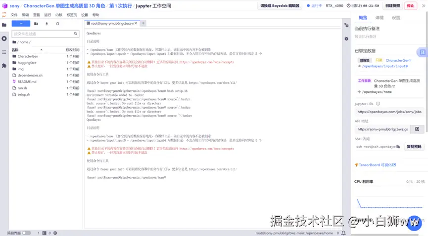The width and height of the screenshot is (428, 236).
Task: Open the TensorBoard 可视化 link
Action: pyautogui.click(x=376, y=165)
